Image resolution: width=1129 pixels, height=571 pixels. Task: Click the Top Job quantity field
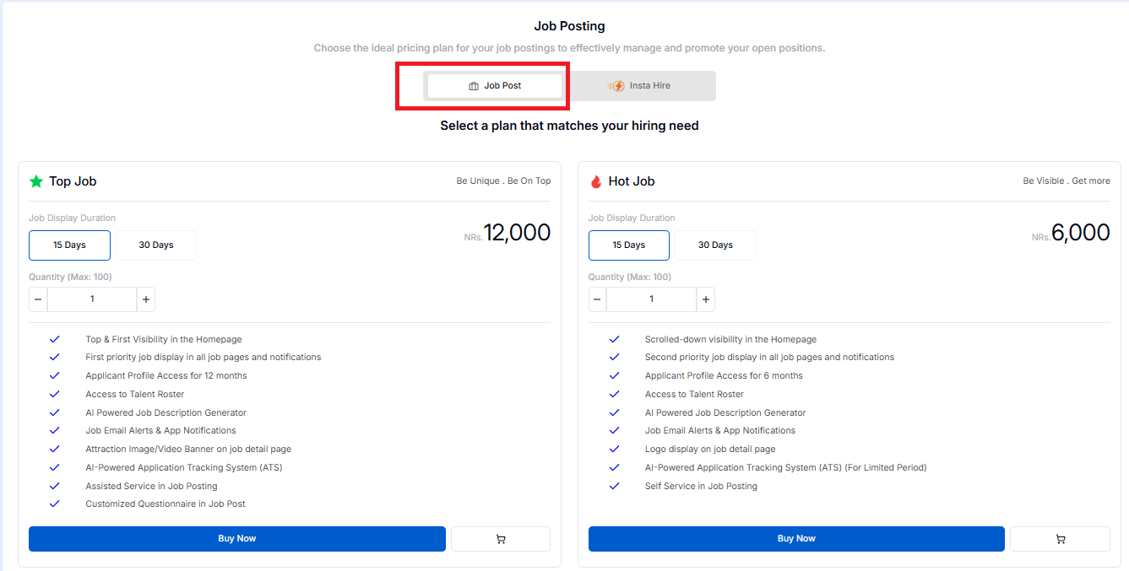pos(92,299)
